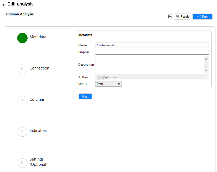Select the green step 1 Metadata circle
This screenshot has width=217, height=172.
point(22,38)
